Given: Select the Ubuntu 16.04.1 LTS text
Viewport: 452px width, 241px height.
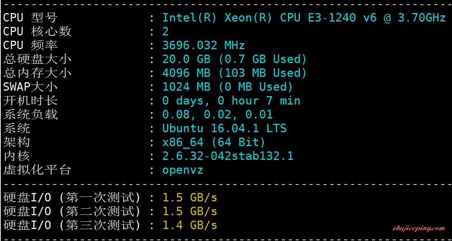Looking at the screenshot, I should pos(224,128).
